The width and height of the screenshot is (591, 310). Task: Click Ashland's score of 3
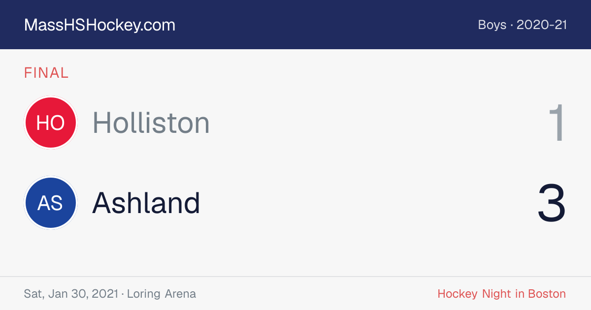click(x=552, y=203)
